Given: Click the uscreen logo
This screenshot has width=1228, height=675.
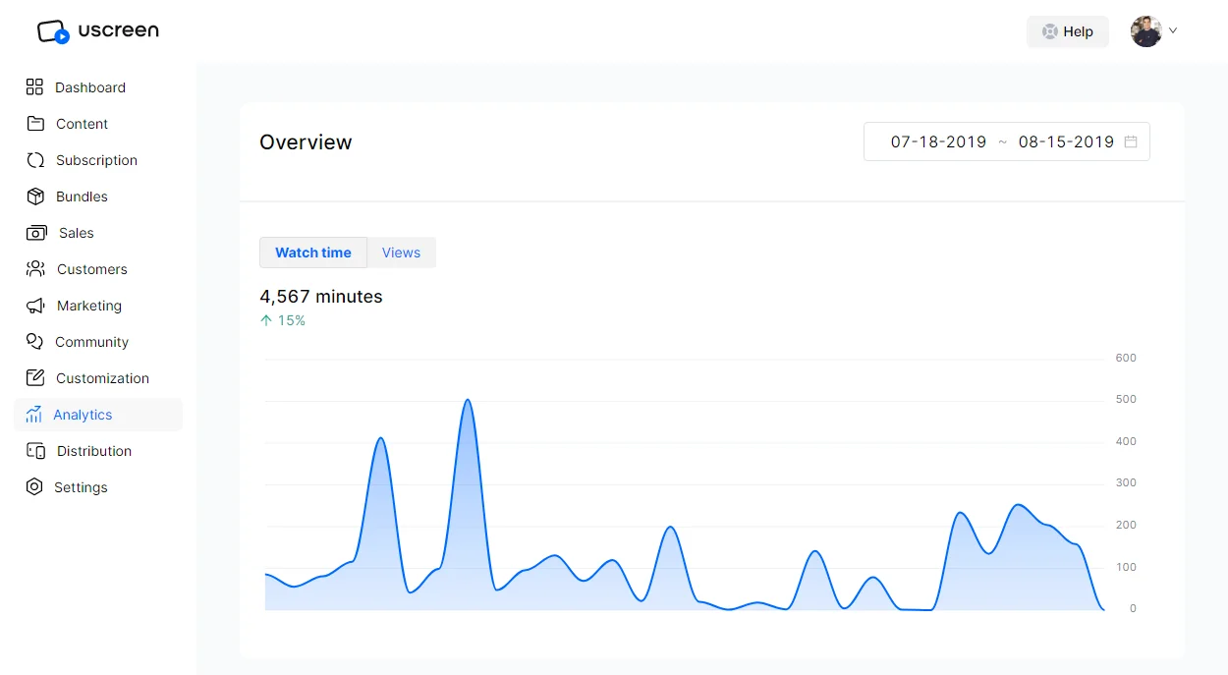Looking at the screenshot, I should (x=96, y=30).
